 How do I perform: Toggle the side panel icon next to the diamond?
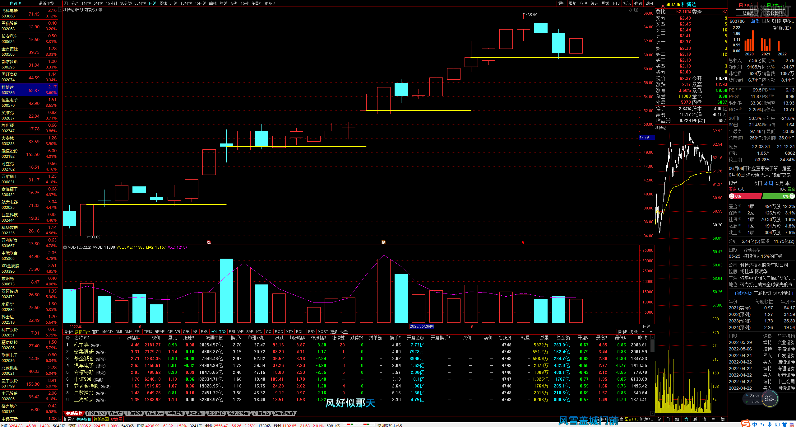pos(636,10)
